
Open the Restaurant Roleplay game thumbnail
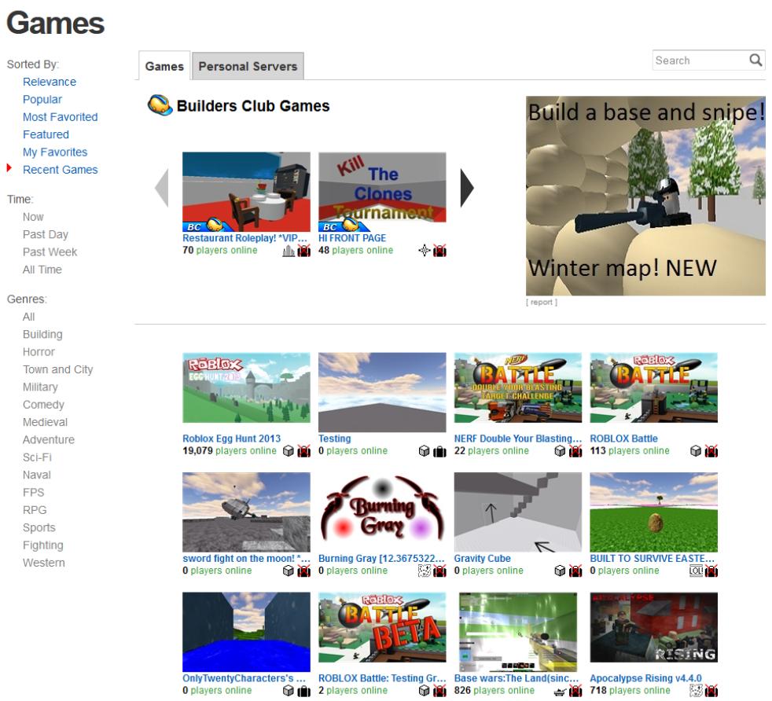pyautogui.click(x=246, y=192)
